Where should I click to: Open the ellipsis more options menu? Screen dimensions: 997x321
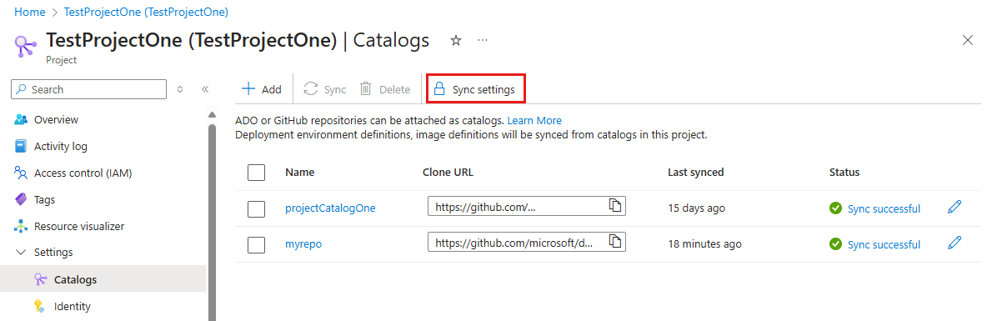pyautogui.click(x=483, y=41)
